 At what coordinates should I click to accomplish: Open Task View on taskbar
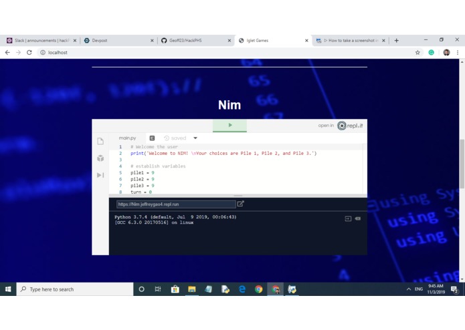click(x=158, y=289)
